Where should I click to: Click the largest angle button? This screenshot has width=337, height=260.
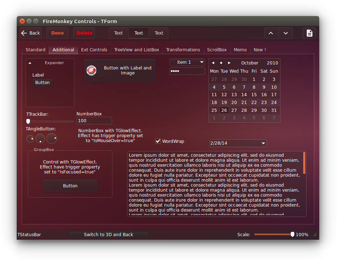pyautogui.click(x=52, y=138)
